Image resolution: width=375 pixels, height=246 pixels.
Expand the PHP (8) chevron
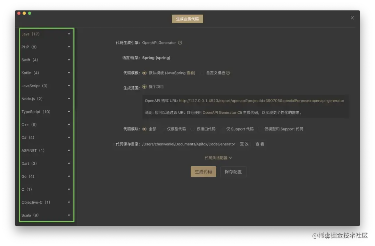coord(69,47)
